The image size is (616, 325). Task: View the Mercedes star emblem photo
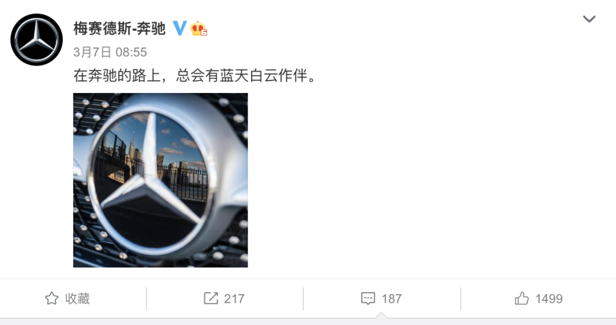click(x=160, y=180)
